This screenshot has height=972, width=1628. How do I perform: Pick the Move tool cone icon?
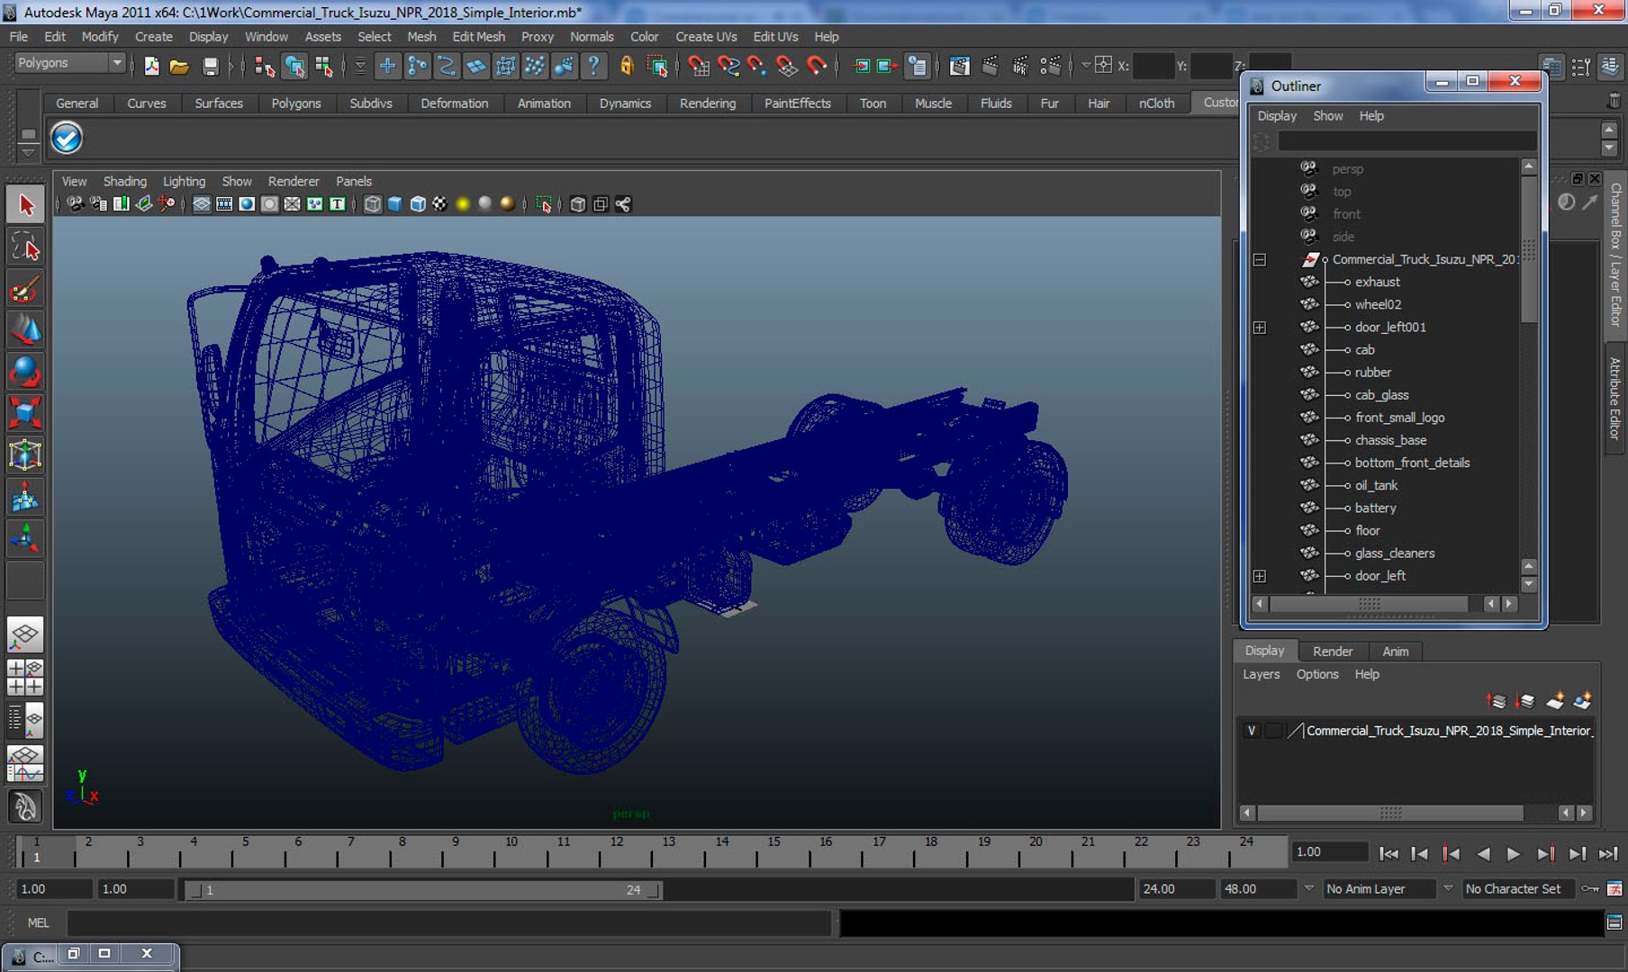click(x=25, y=330)
